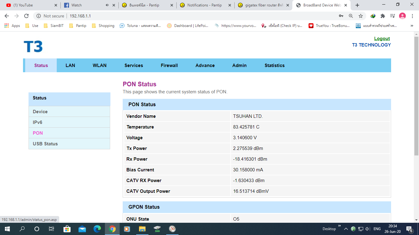419x235 pixels.
Task: Reload the router status page
Action: click(x=26, y=16)
